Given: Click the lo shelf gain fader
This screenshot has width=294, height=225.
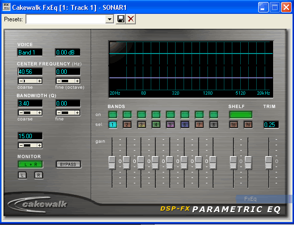Looking at the screenshot, I should [233, 163].
